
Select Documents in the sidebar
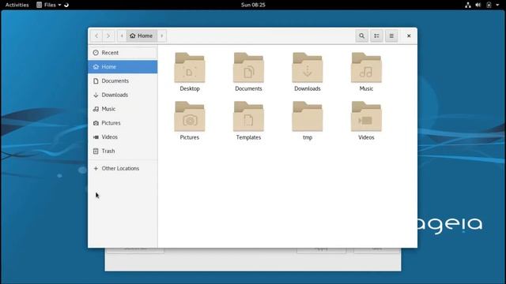[123, 80]
